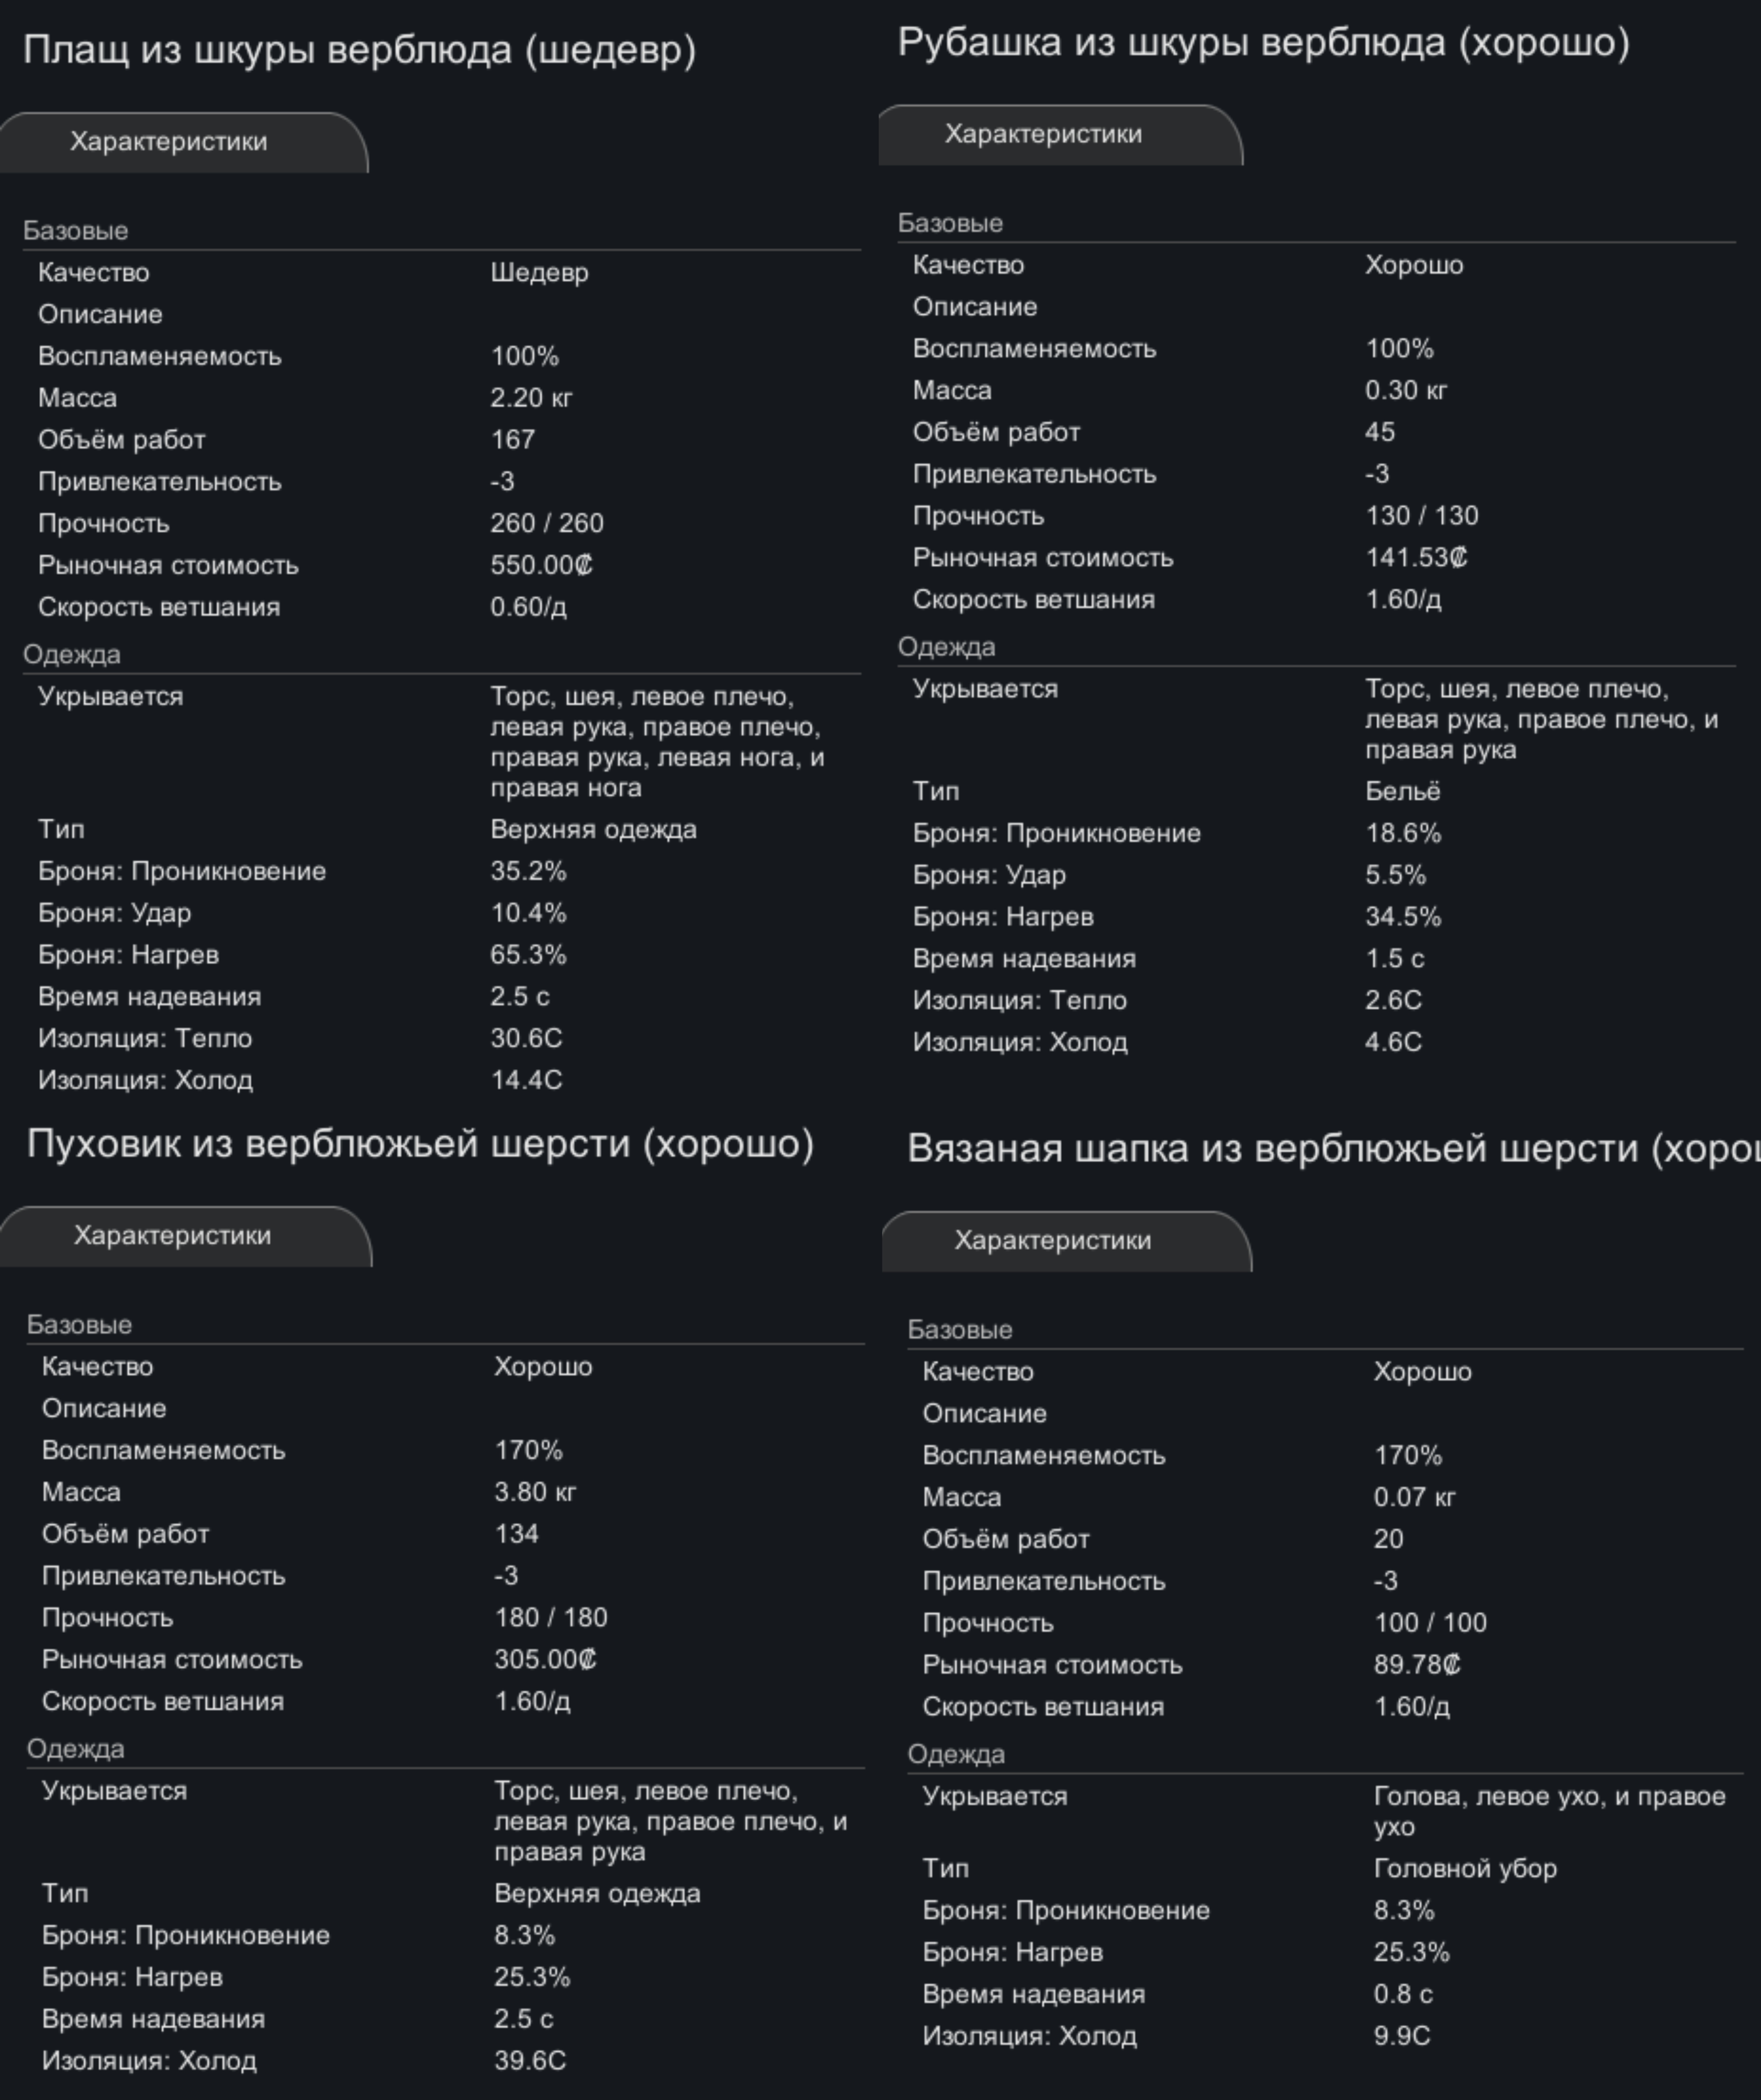
Task: Select the Масса row showing 3.80 кг
Action: (444, 1493)
